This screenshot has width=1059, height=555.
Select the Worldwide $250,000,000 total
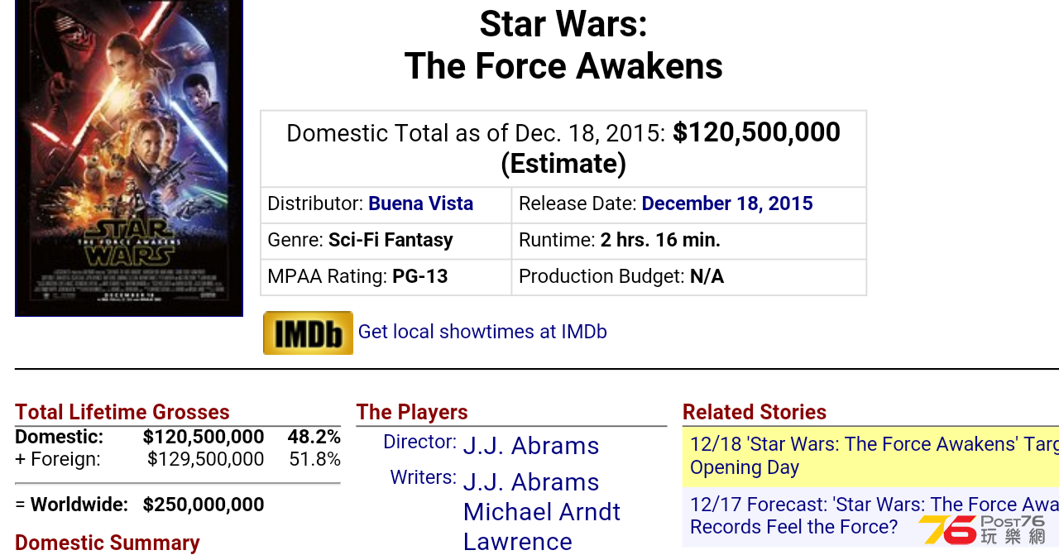coord(204,505)
